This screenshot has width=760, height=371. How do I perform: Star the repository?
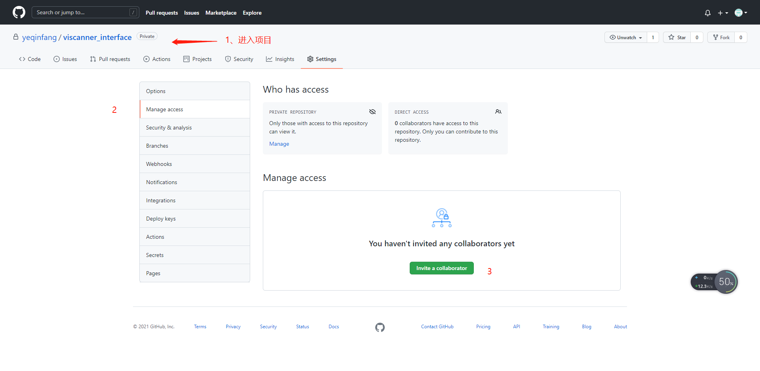[x=677, y=37]
